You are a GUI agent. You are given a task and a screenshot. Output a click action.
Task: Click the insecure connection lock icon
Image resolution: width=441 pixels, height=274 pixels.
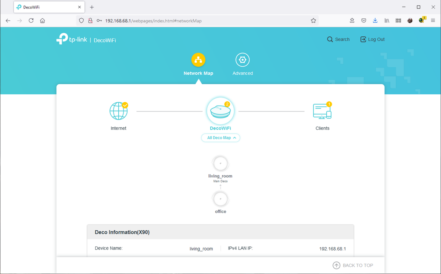90,21
